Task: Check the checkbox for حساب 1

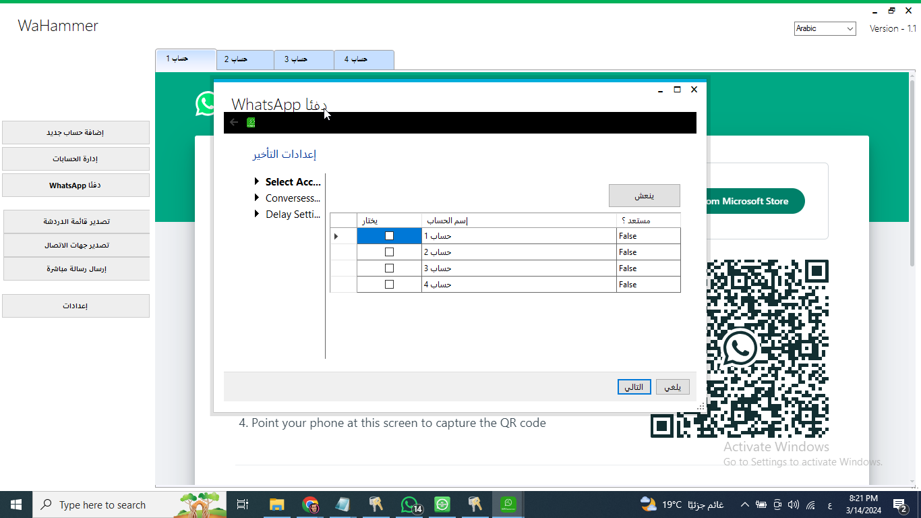Action: (x=389, y=236)
